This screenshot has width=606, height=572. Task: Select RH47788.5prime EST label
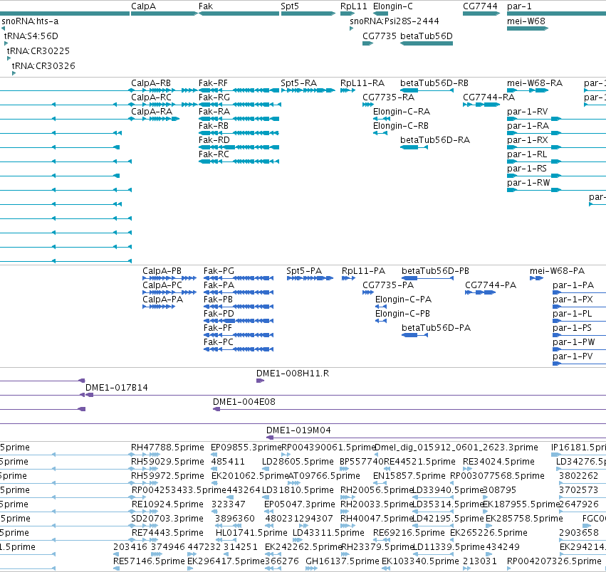(x=167, y=447)
